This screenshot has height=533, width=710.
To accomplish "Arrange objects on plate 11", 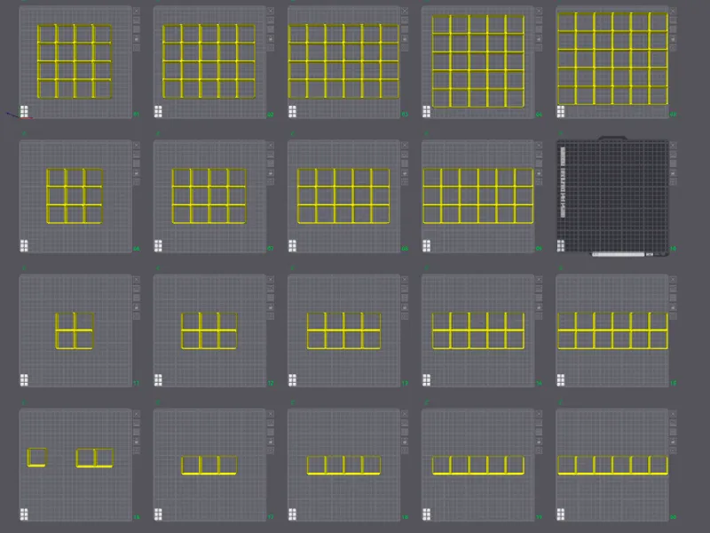I will (x=137, y=298).
